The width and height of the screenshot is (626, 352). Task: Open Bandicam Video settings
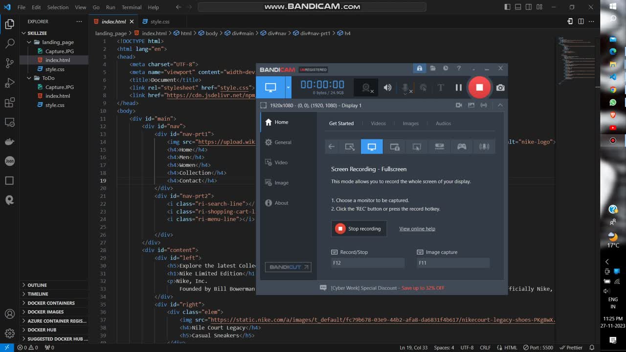281,162
